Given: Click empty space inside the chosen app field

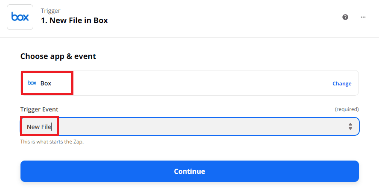Looking at the screenshot, I should tap(192, 83).
